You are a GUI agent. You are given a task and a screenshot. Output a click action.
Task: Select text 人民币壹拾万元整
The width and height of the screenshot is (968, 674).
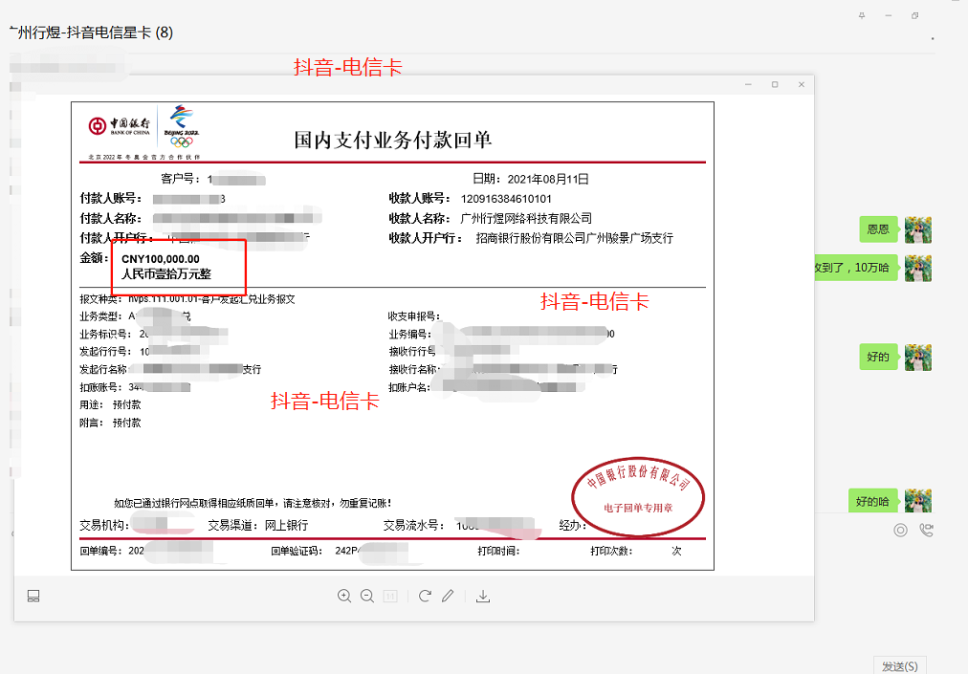tap(166, 274)
